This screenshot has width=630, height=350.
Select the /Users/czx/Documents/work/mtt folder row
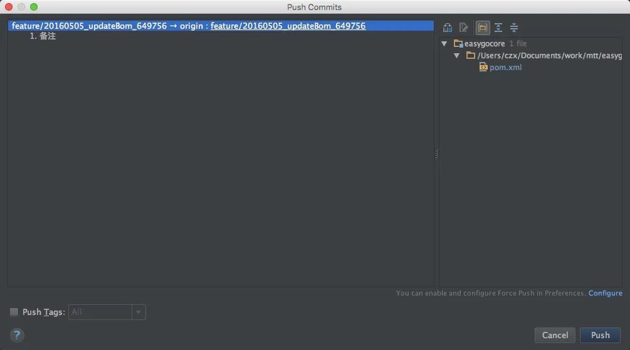tap(530, 55)
